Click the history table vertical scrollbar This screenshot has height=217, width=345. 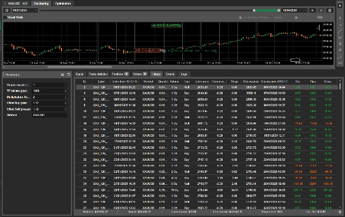340,86
